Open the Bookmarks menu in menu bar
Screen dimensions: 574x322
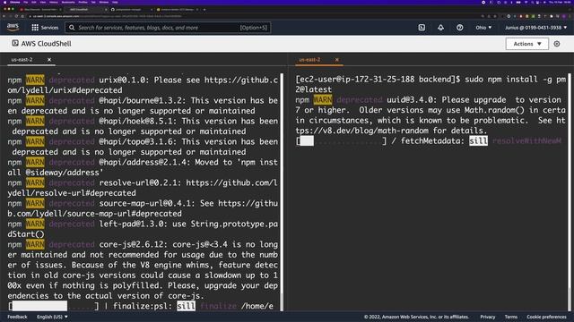coord(68,2)
